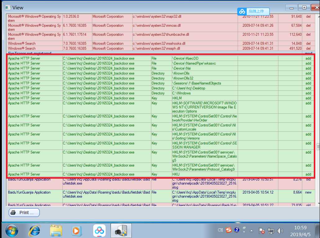Select the HKLM key cell
The image size is (320, 238).
(x=205, y=98)
